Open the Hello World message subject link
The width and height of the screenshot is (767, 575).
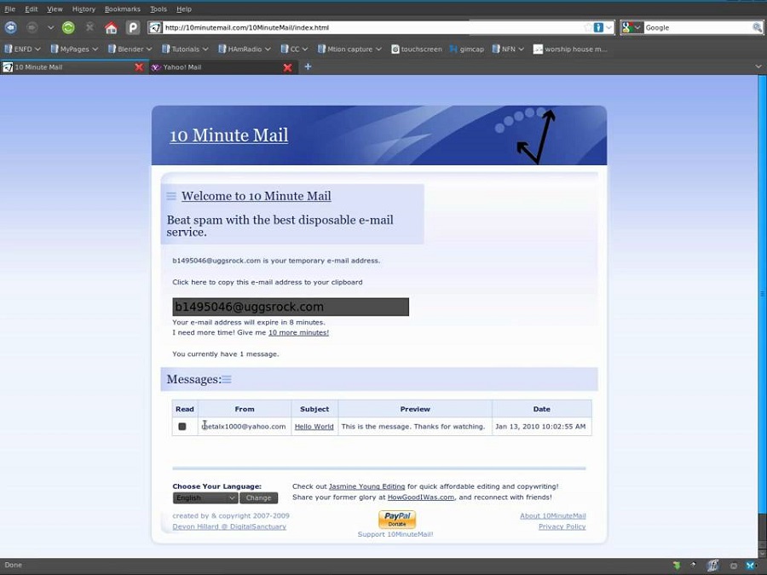(314, 426)
